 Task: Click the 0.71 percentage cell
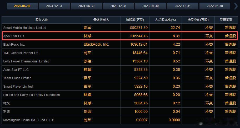point(176,53)
